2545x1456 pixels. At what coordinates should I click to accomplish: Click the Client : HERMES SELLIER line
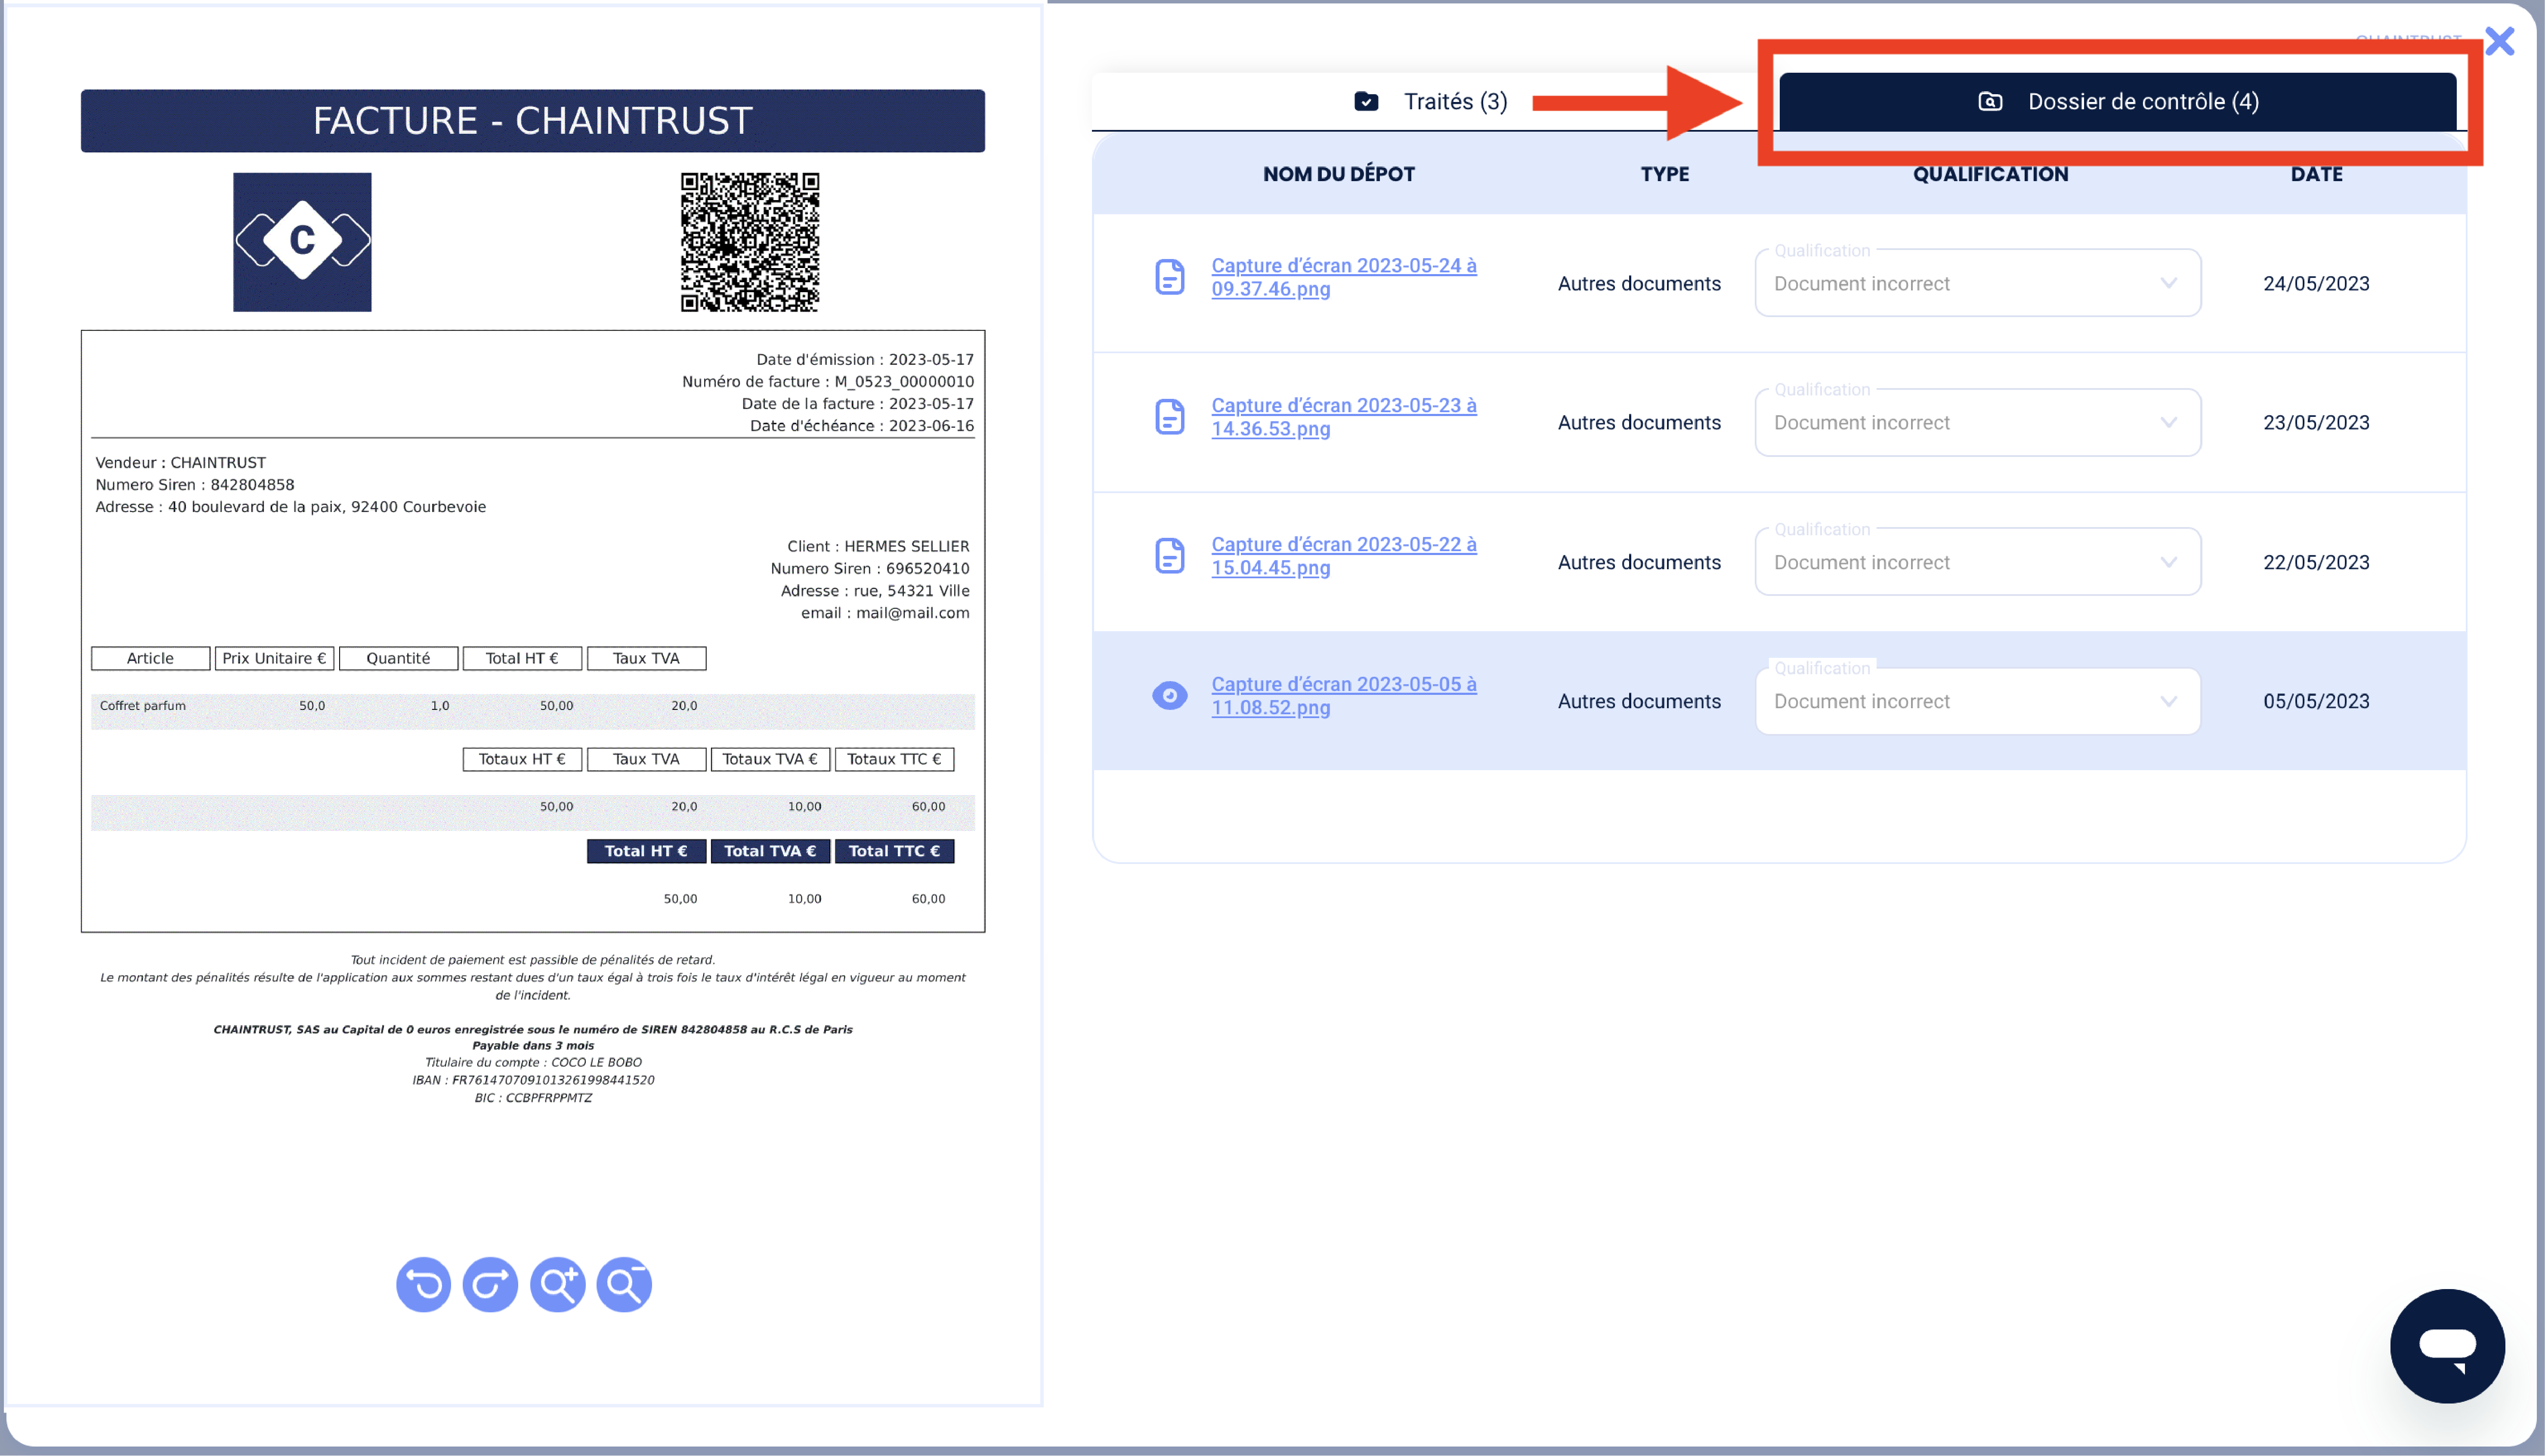[x=878, y=546]
